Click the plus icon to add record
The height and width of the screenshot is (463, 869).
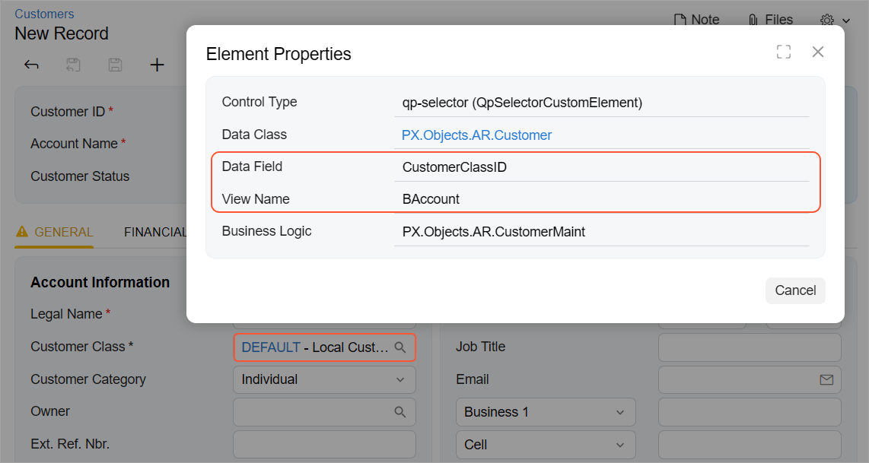tap(157, 65)
